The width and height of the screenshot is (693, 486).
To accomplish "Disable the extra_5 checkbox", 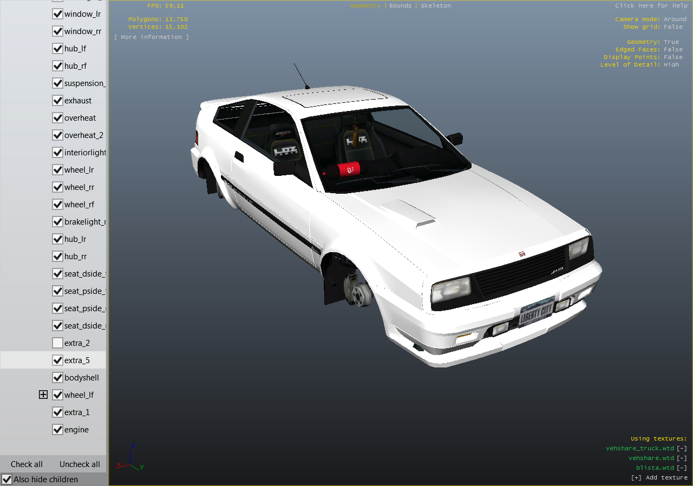I will coord(58,360).
